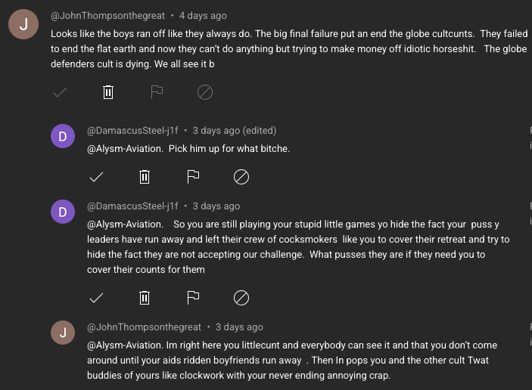Image resolution: width=532 pixels, height=390 pixels.
Task: Approve the top JohnThompsonthegreat comment with checkmark
Action: coord(60,92)
